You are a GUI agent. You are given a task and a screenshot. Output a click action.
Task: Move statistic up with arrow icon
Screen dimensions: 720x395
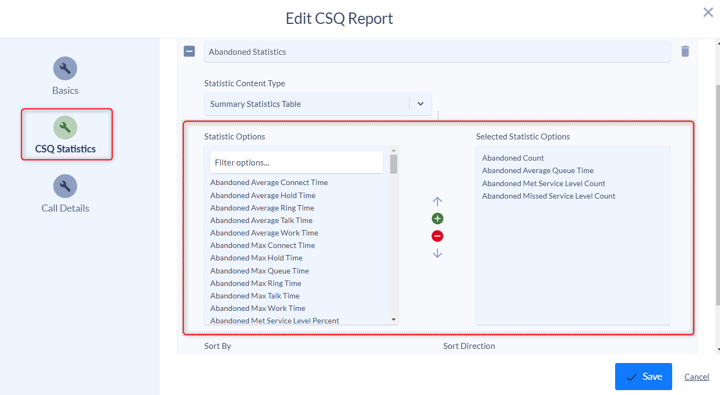(x=437, y=201)
